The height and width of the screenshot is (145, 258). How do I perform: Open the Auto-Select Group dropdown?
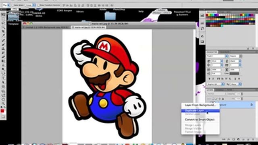pos(31,5)
